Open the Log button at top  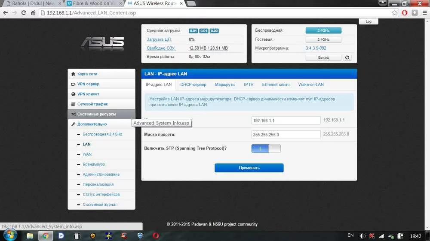pyautogui.click(x=369, y=21)
